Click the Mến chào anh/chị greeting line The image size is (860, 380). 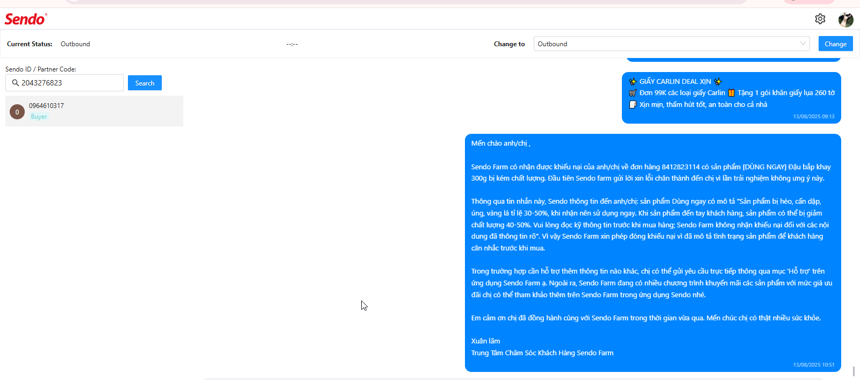tap(500, 144)
